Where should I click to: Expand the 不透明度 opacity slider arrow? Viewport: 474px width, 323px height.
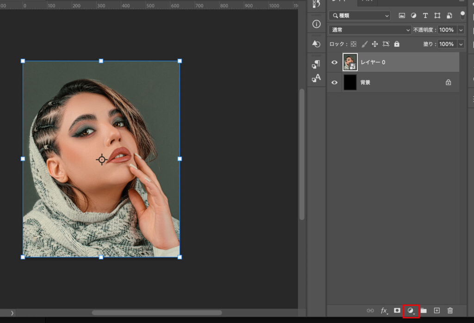click(461, 30)
